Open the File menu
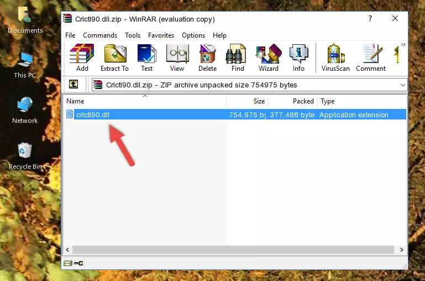The height and width of the screenshot is (281, 425). pyautogui.click(x=70, y=35)
